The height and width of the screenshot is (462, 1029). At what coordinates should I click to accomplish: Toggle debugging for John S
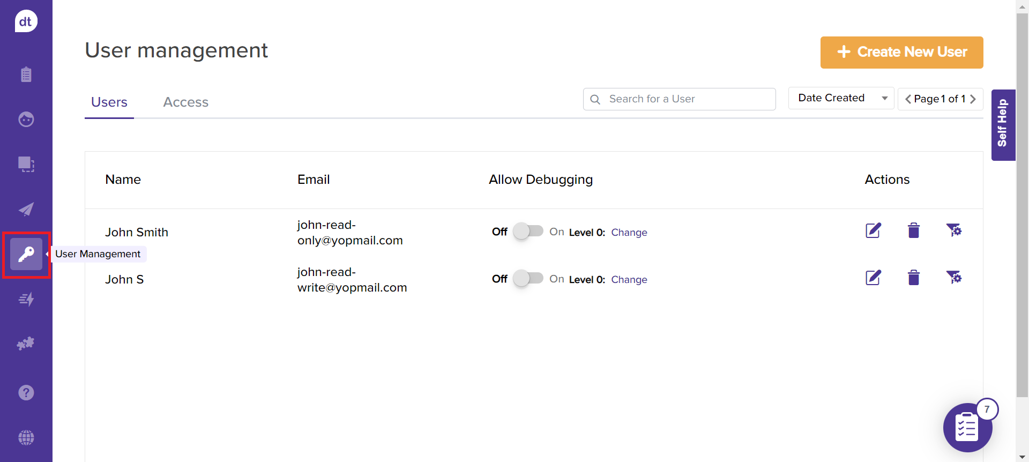[528, 279]
